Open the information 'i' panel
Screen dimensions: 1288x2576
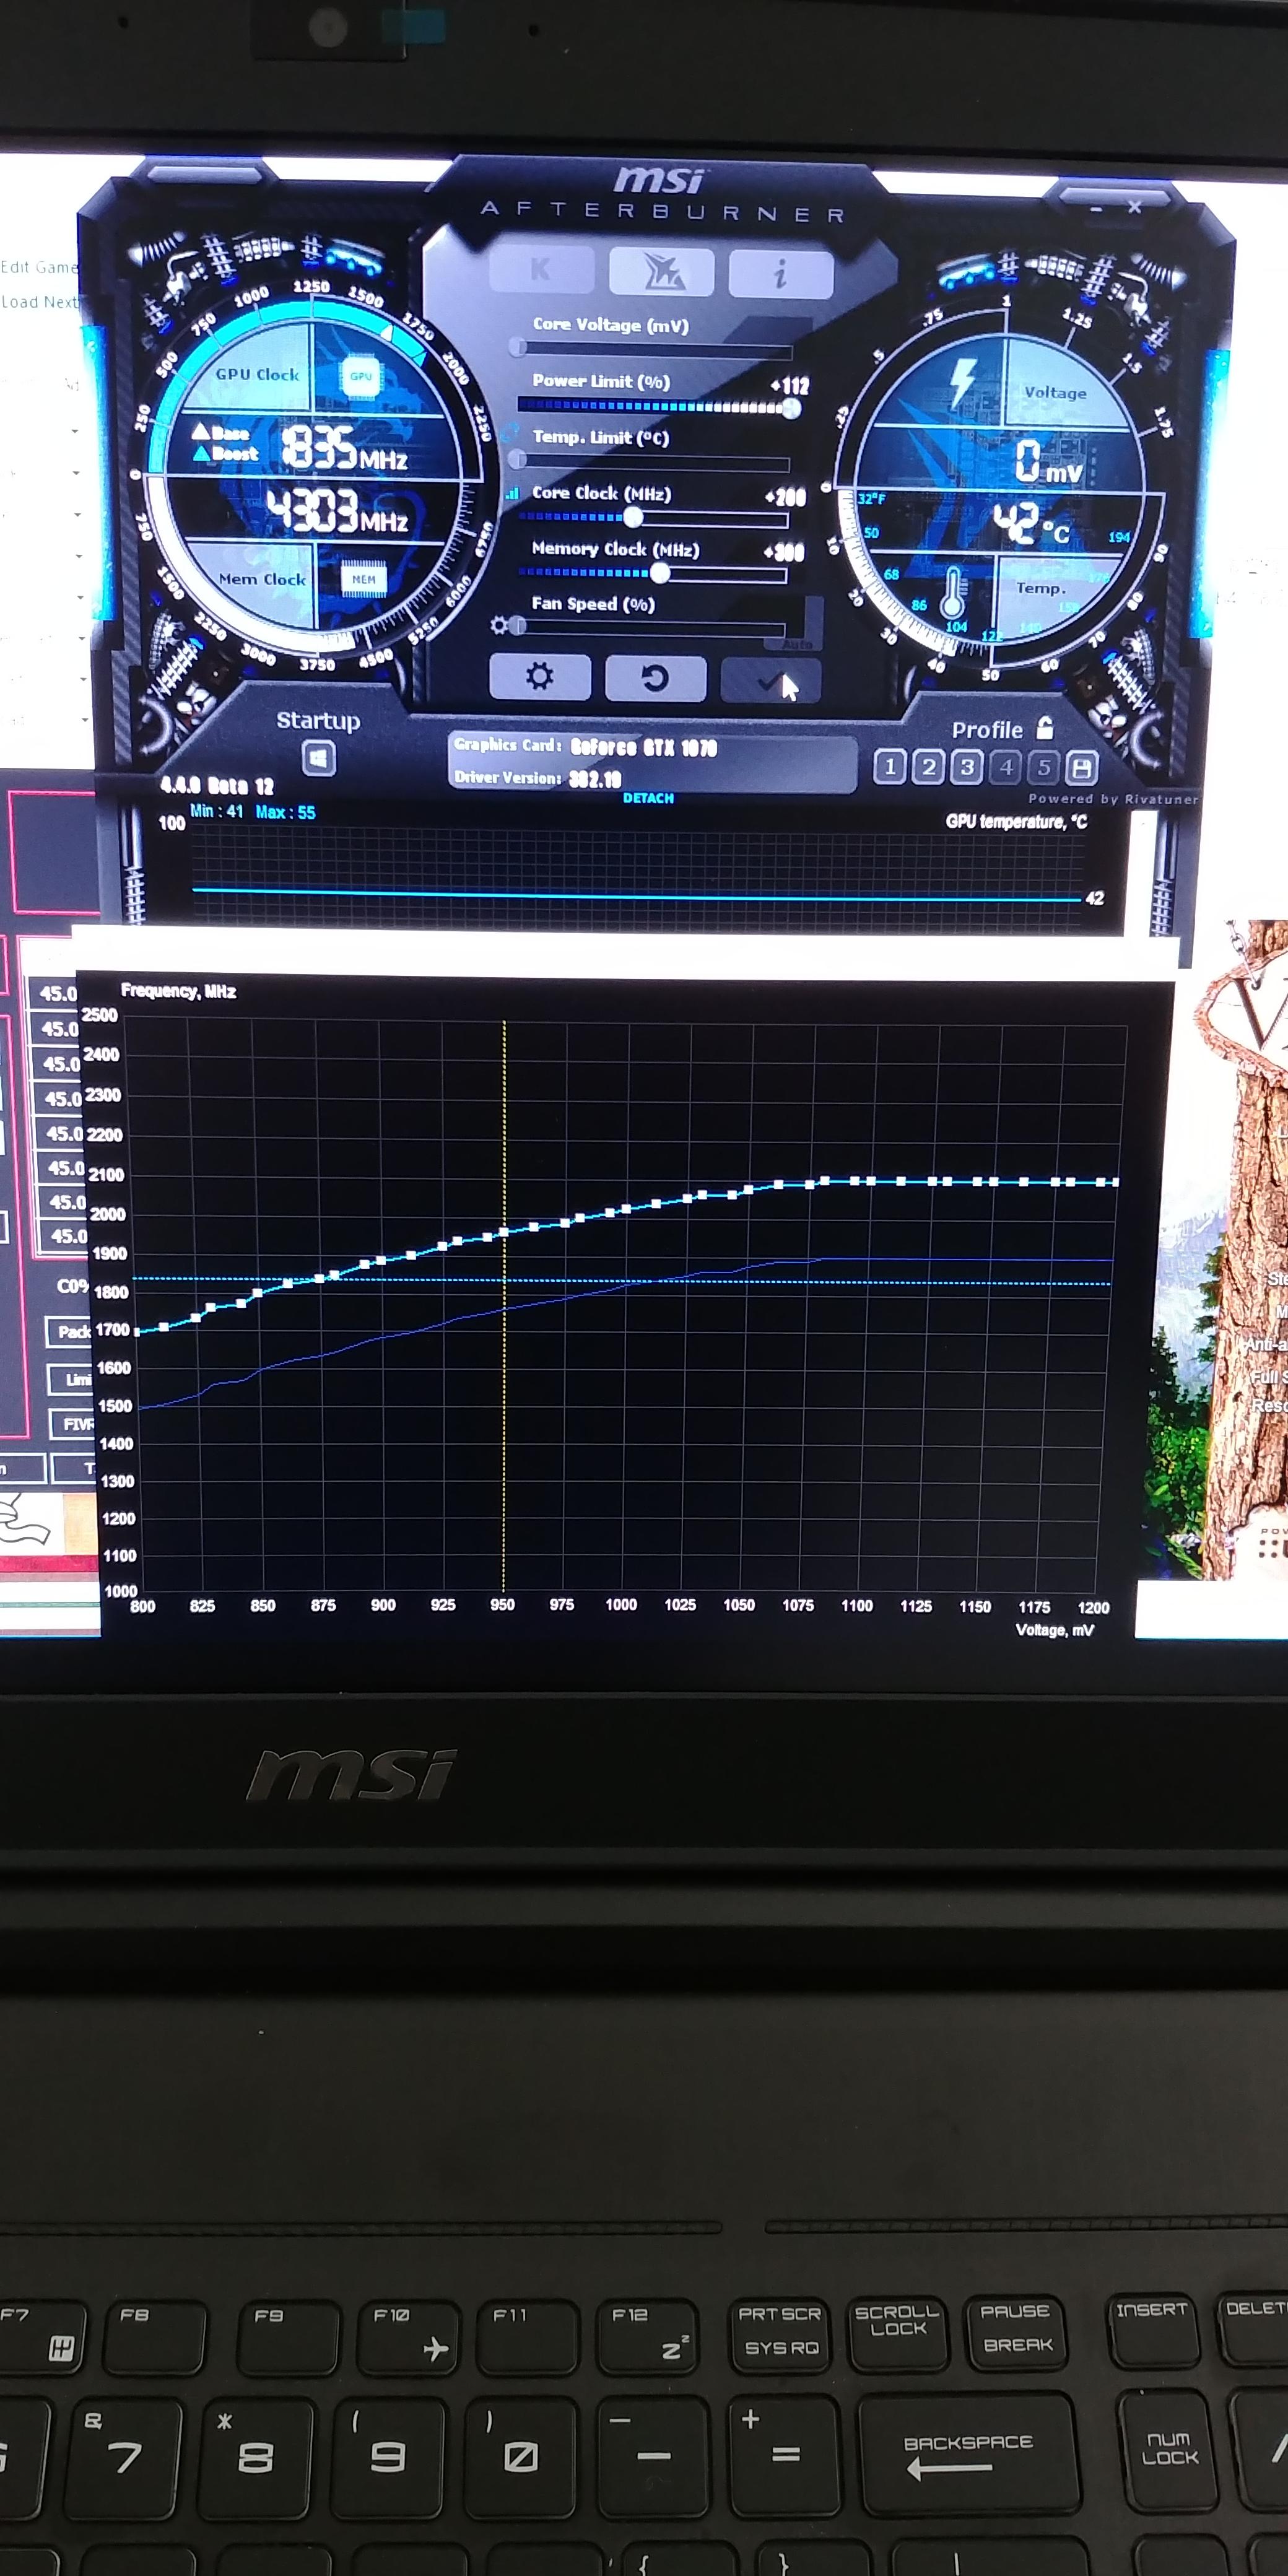pyautogui.click(x=780, y=273)
